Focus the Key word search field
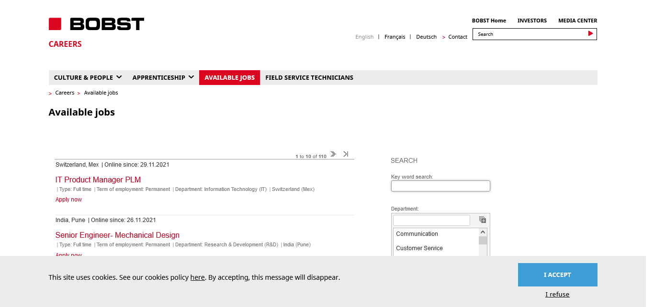Image resolution: width=654 pixels, height=307 pixels. [440, 186]
